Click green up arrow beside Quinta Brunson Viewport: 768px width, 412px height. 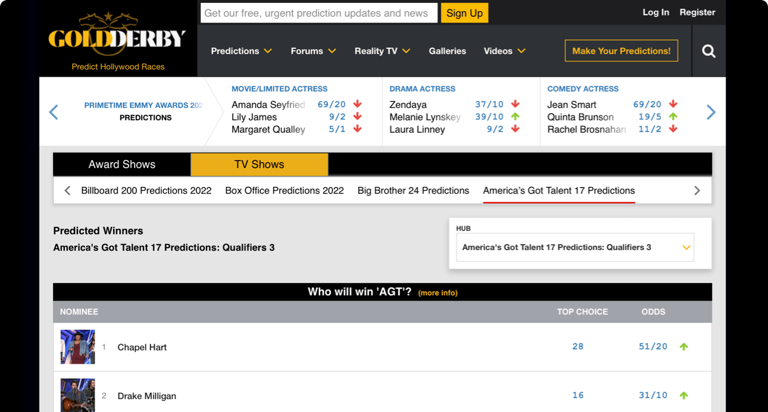673,117
